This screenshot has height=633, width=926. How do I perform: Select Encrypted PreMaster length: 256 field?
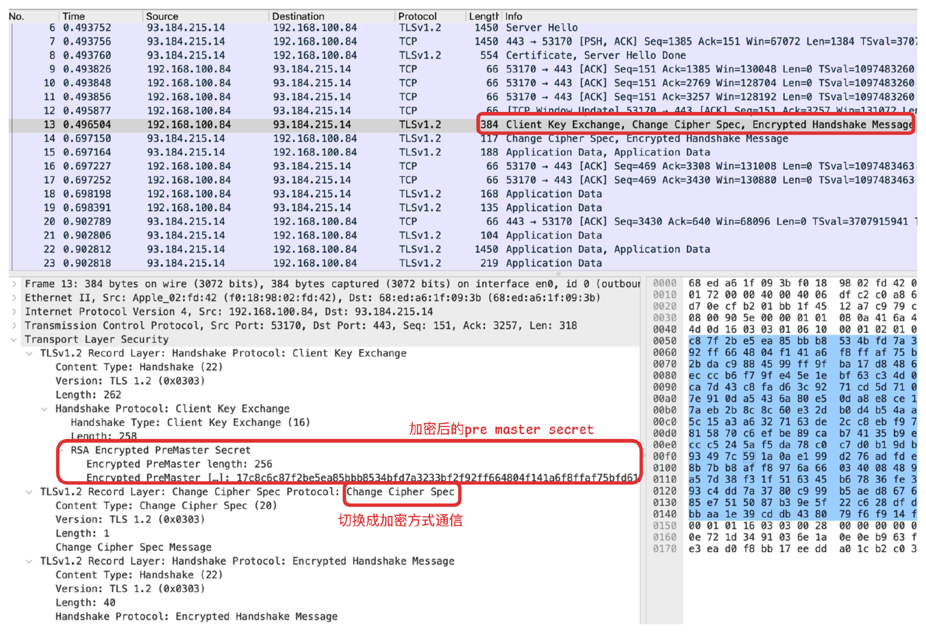[179, 464]
